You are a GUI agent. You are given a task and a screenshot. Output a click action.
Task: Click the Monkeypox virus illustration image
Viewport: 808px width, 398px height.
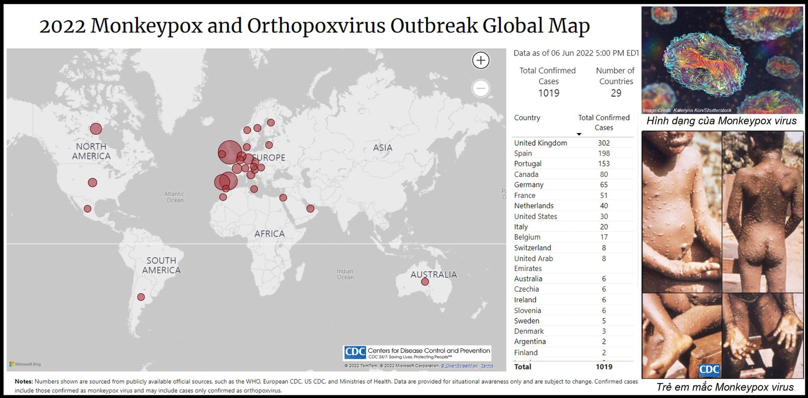[722, 60]
